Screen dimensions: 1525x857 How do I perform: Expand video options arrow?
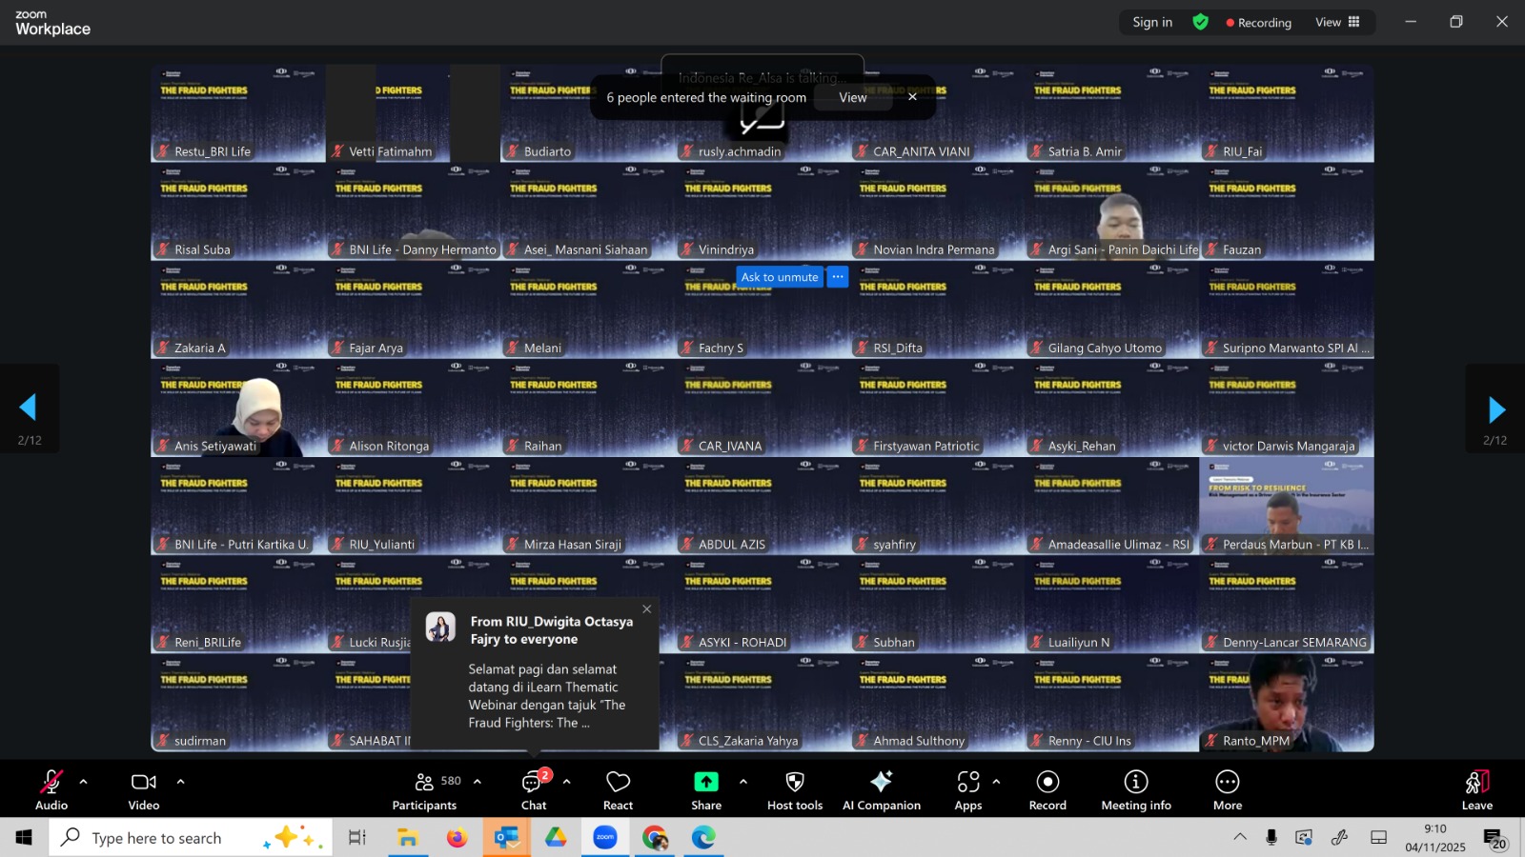tap(180, 782)
